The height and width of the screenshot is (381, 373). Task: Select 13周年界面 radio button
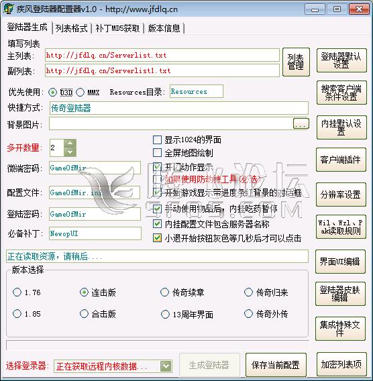[x=165, y=314]
